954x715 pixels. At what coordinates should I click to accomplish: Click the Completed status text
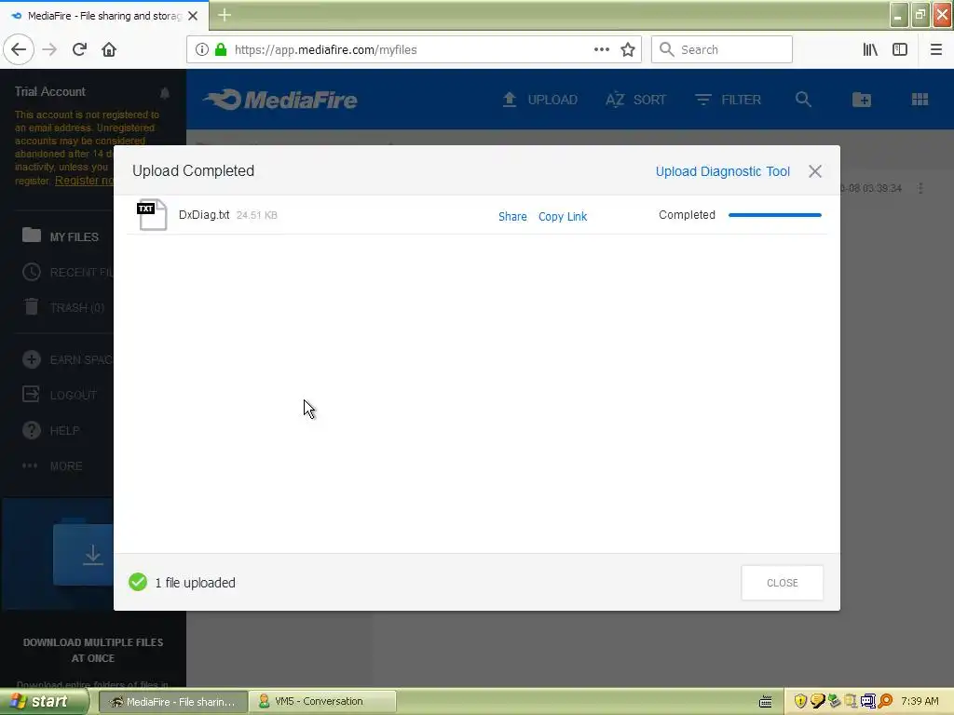coord(687,215)
